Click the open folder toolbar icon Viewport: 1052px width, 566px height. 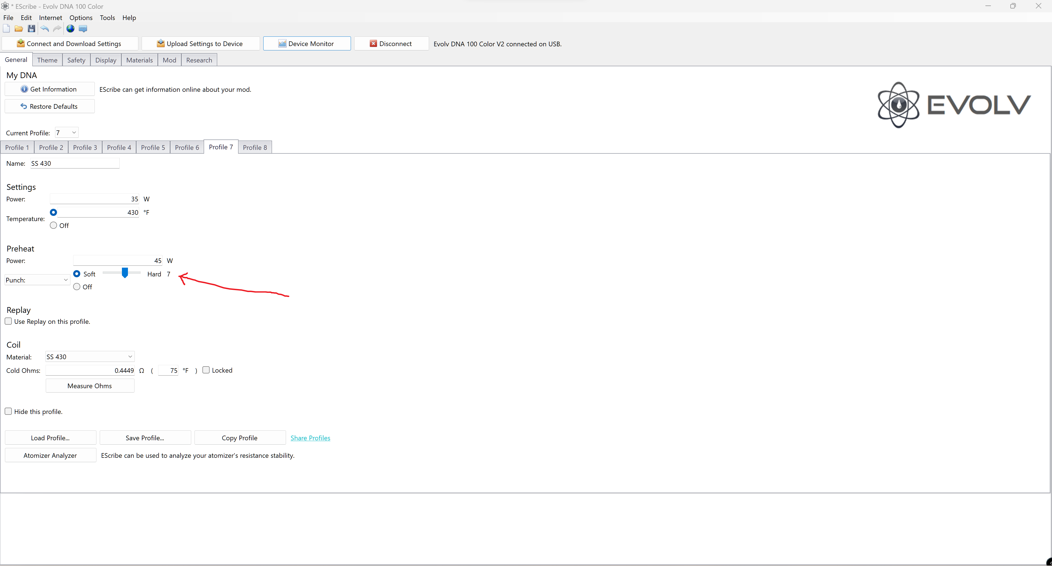coord(19,28)
